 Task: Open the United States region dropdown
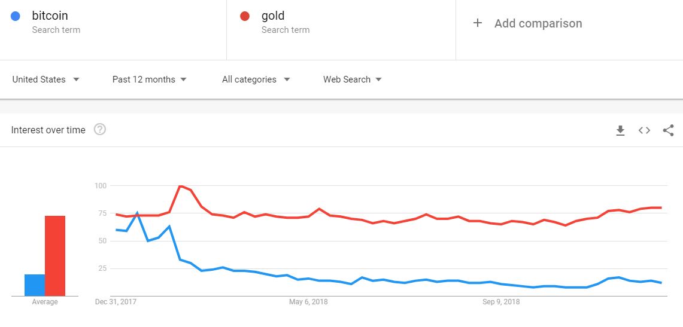click(x=46, y=80)
